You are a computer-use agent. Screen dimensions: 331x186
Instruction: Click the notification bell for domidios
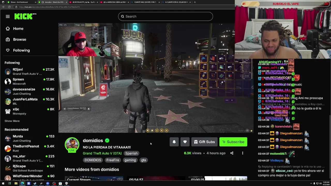pos(174,142)
